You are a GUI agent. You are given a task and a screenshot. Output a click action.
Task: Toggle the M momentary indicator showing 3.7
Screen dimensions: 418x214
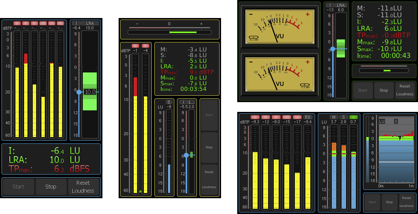click(x=334, y=117)
